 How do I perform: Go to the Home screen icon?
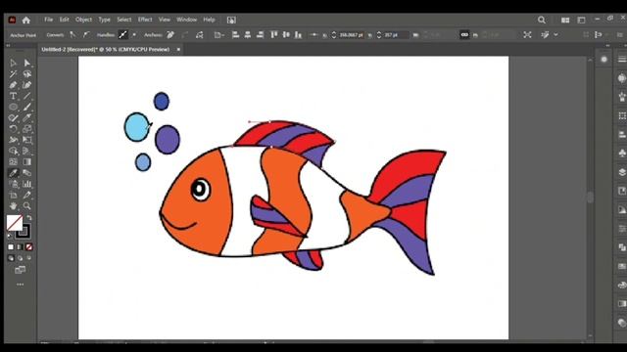pyautogui.click(x=26, y=20)
